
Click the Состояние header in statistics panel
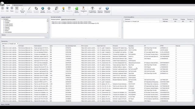tap(165, 19)
